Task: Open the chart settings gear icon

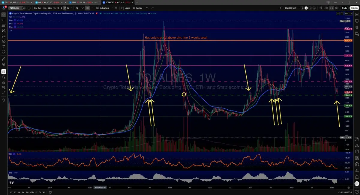Action: click(326, 8)
